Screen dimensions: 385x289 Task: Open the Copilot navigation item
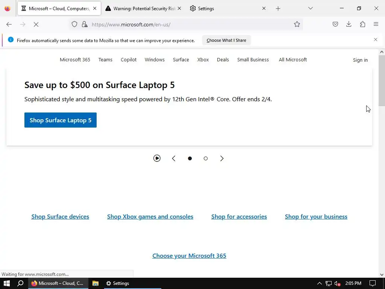tap(129, 60)
